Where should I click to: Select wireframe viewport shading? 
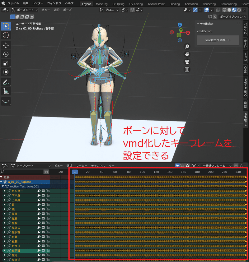224,10
